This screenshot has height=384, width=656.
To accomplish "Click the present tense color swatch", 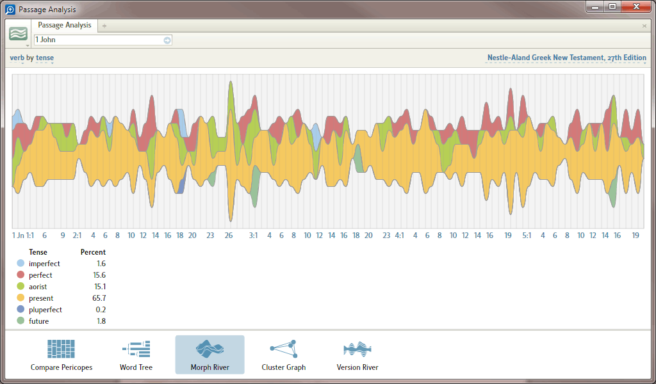I will 20,298.
